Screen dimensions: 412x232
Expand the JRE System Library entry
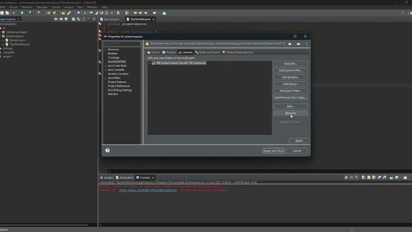click(x=150, y=63)
